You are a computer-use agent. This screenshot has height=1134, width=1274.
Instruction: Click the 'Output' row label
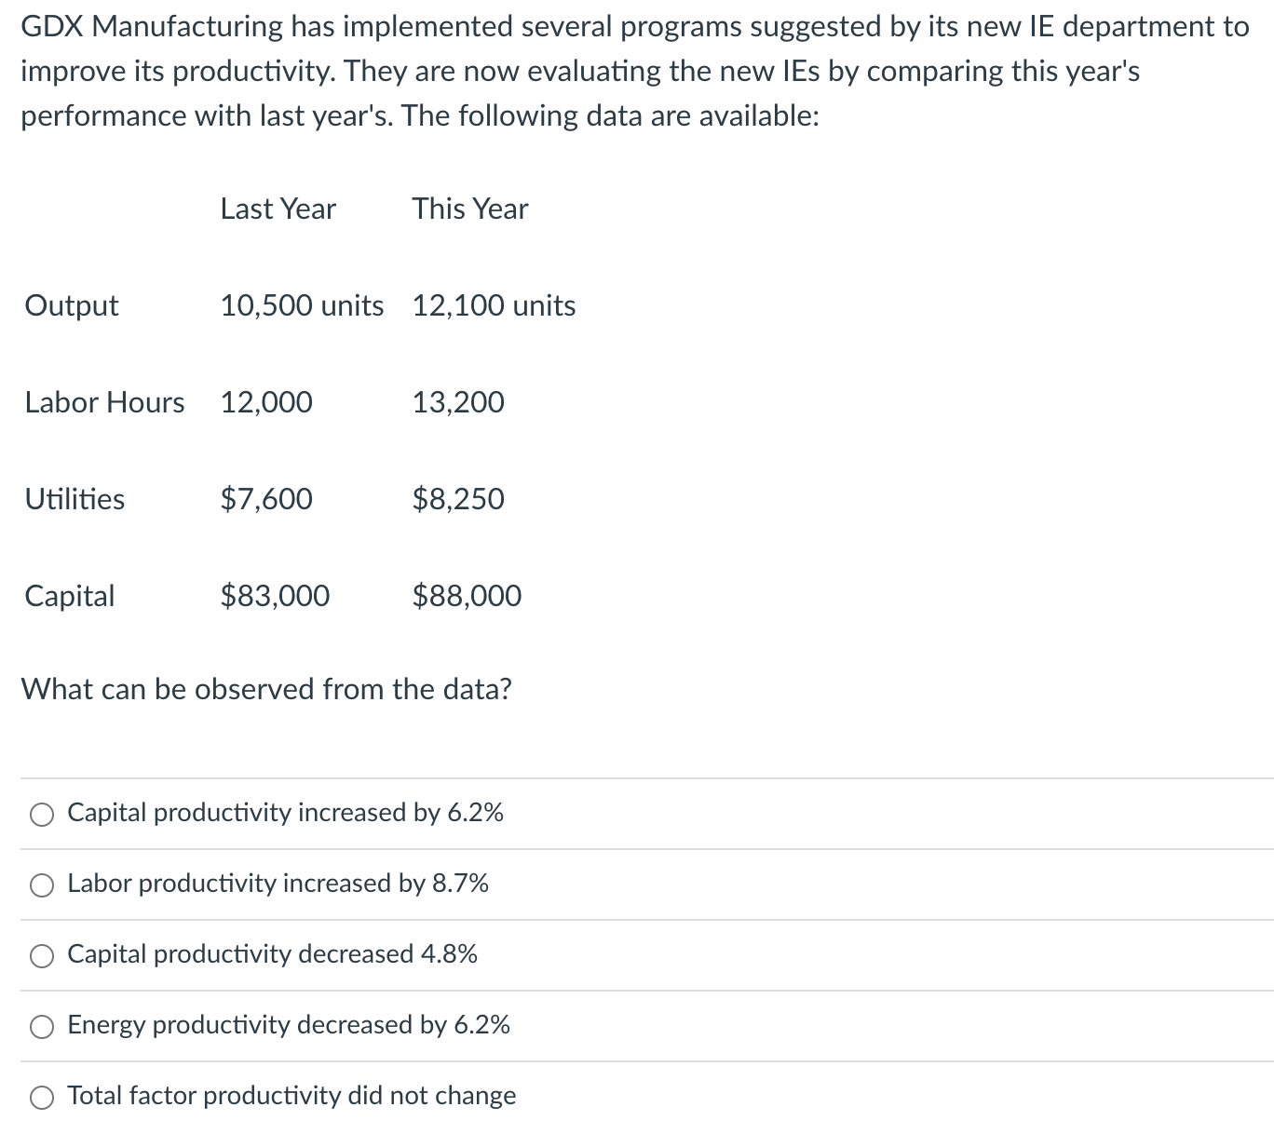71,306
